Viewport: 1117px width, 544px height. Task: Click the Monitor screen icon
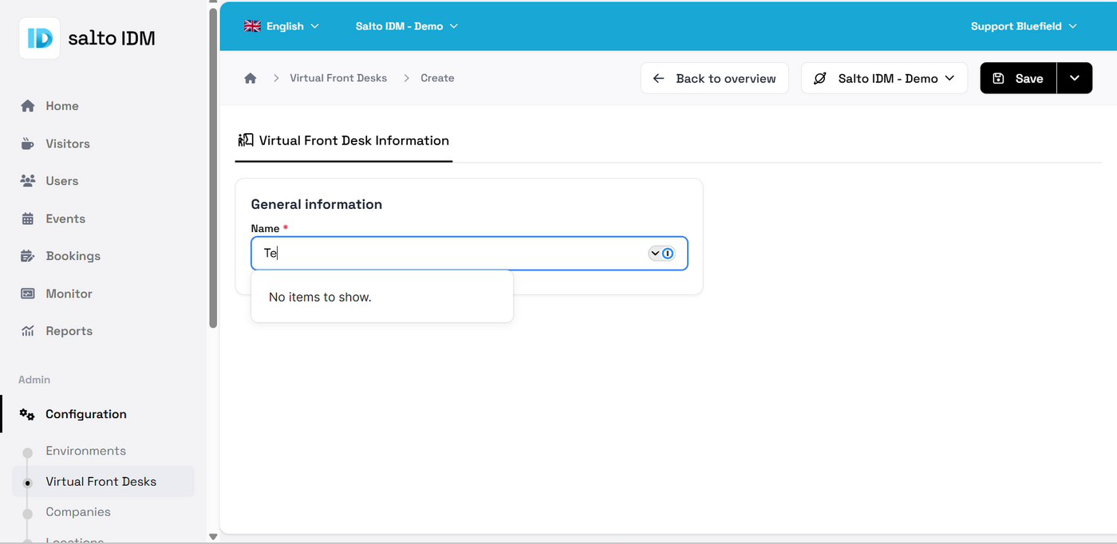28,294
